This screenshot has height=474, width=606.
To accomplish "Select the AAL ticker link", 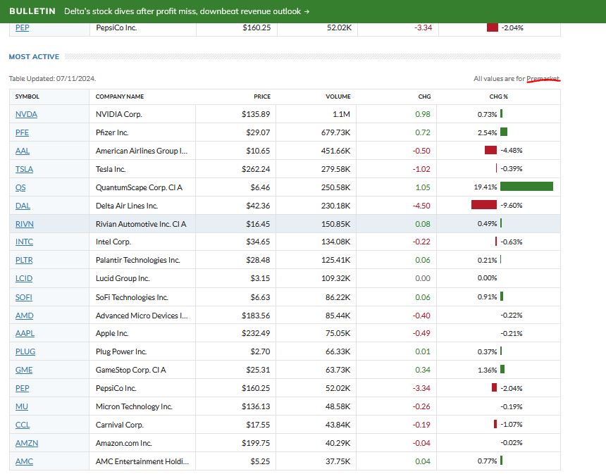I will 23,151.
